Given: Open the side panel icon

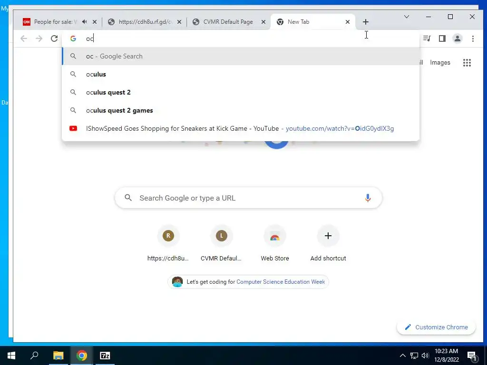Looking at the screenshot, I should pyautogui.click(x=442, y=38).
